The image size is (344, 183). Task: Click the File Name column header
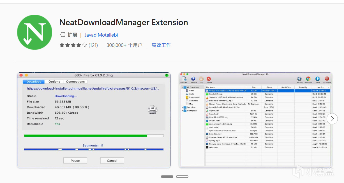coord(226,87)
